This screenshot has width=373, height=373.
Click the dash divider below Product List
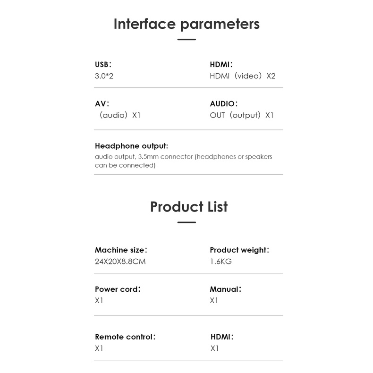(x=186, y=222)
